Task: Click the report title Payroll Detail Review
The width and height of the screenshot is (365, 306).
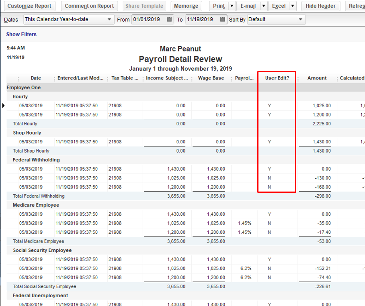Action: click(180, 59)
